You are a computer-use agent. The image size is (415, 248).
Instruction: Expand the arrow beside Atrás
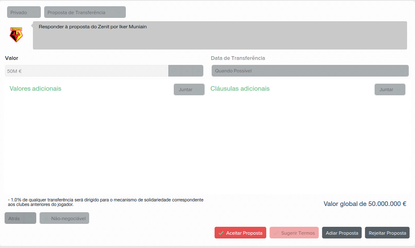tap(30, 218)
